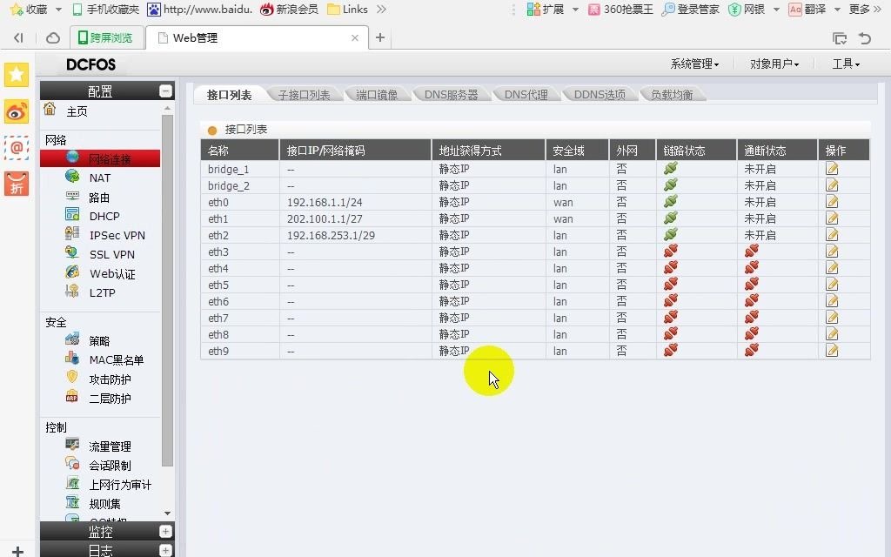Select the NAT icon in the sidebar
Image resolution: width=891 pixels, height=557 pixels.
(74, 178)
